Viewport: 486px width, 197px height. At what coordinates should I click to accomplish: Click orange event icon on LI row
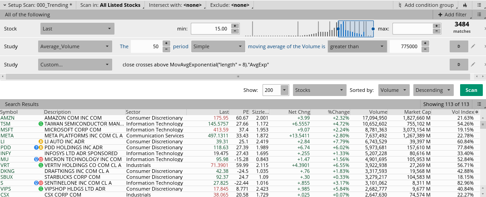(40, 141)
